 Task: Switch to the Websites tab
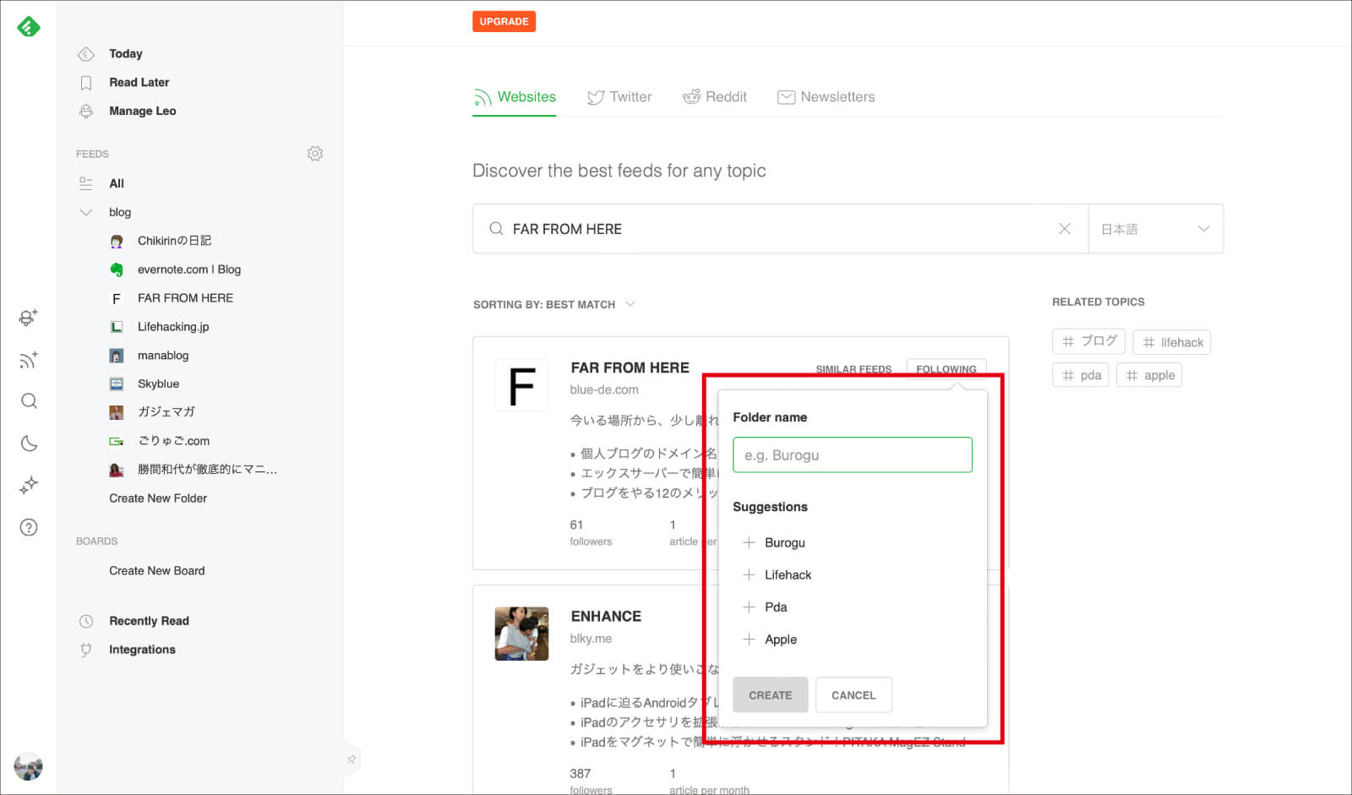[x=515, y=97]
